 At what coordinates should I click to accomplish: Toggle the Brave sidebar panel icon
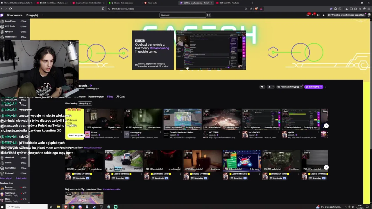(351, 9)
